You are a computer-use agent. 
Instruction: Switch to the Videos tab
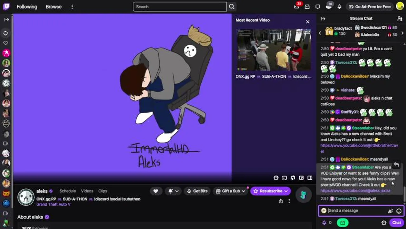pos(87,191)
